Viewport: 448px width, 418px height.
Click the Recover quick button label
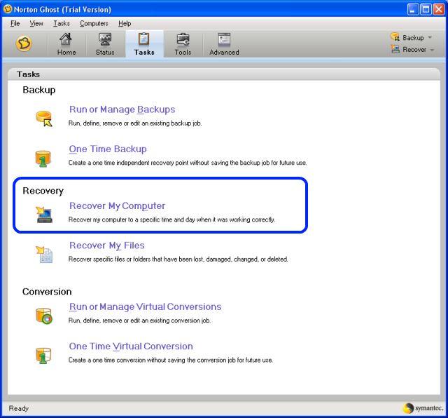[414, 50]
